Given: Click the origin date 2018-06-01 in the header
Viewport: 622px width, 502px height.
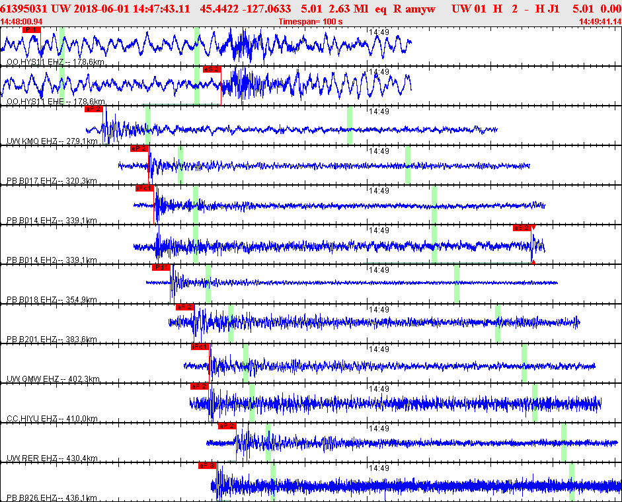Looking at the screenshot, I should [x=102, y=9].
